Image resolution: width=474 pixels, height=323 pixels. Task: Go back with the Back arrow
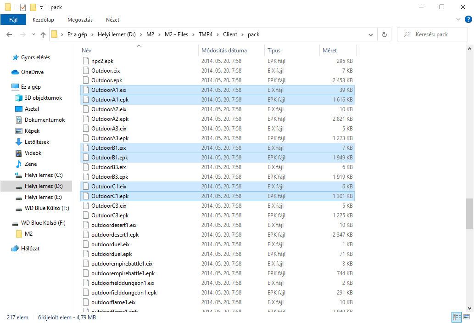(x=9, y=34)
